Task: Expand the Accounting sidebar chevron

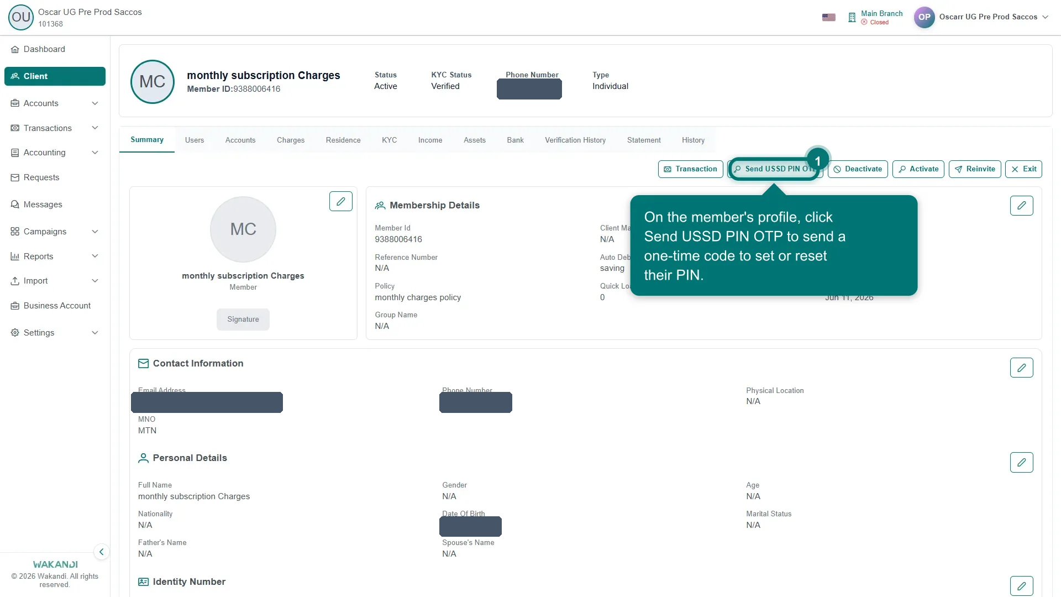Action: (x=95, y=153)
